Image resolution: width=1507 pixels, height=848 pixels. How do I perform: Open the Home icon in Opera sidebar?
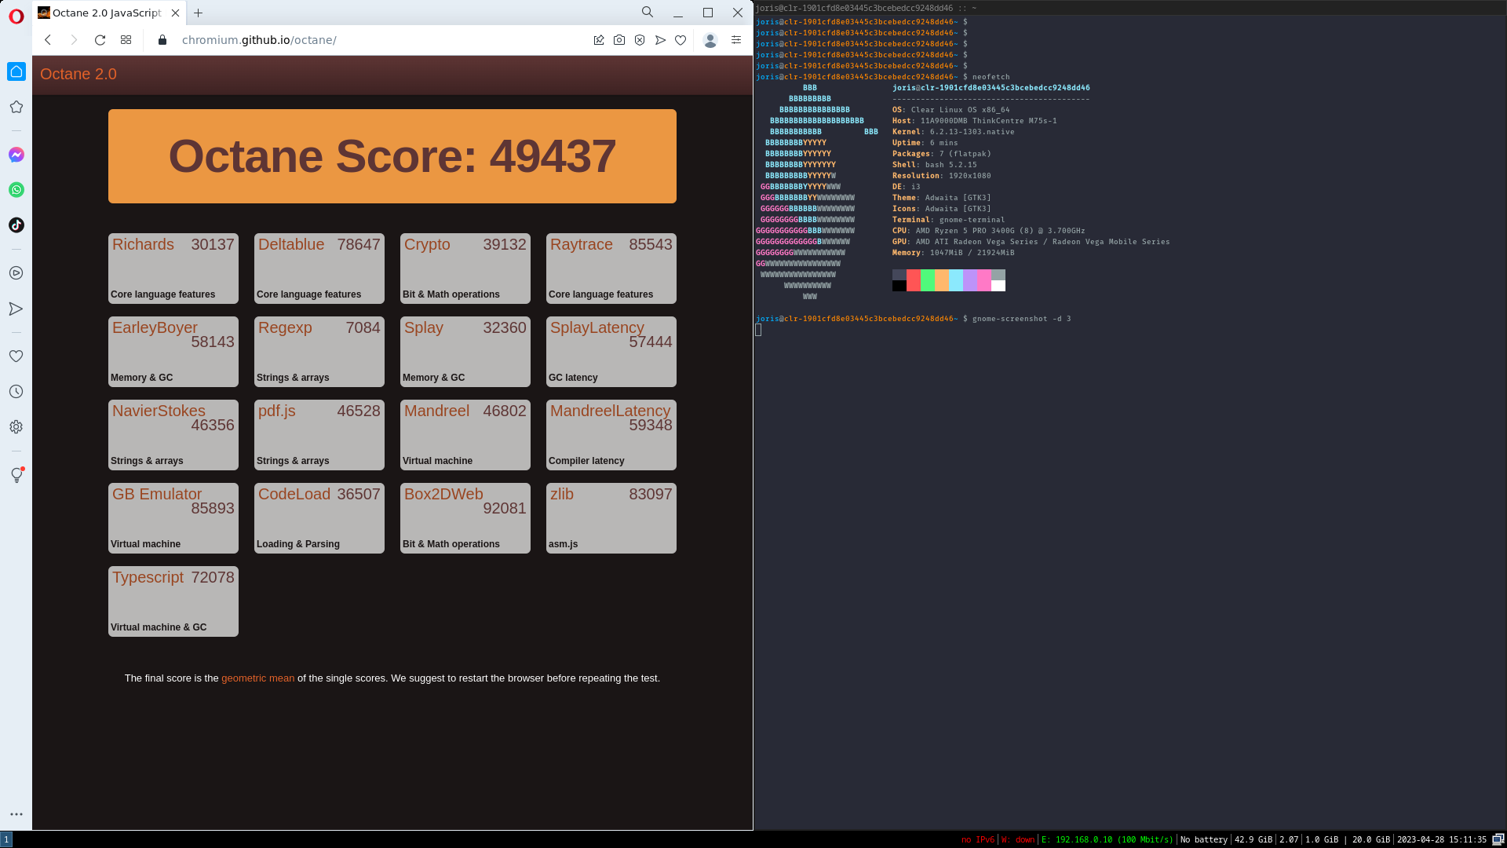(x=16, y=71)
